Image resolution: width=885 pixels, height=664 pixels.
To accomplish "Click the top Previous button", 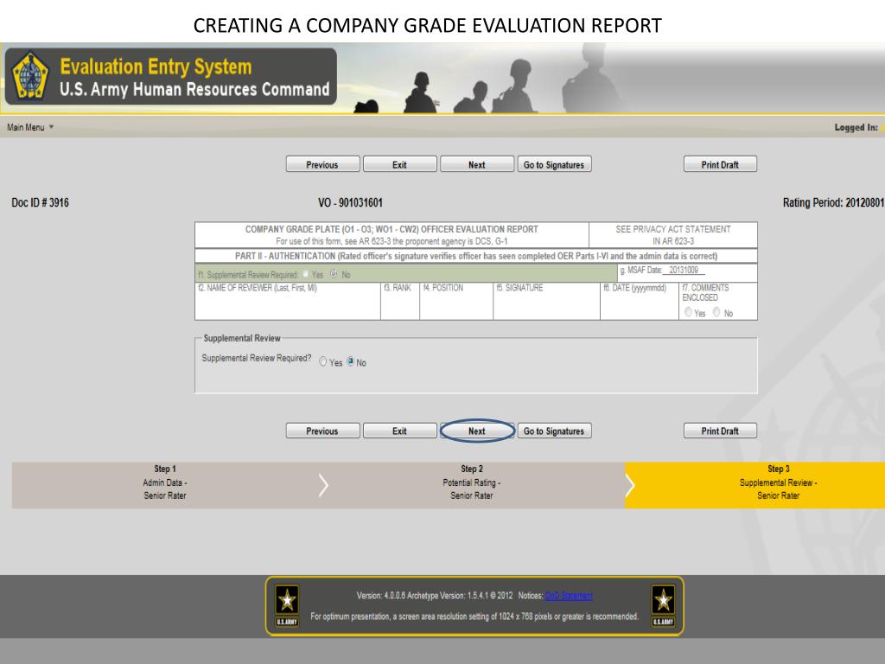I will pos(322,164).
